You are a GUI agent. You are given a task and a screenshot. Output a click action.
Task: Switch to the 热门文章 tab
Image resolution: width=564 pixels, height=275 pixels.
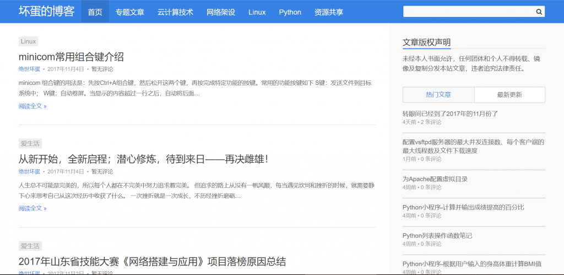click(438, 95)
